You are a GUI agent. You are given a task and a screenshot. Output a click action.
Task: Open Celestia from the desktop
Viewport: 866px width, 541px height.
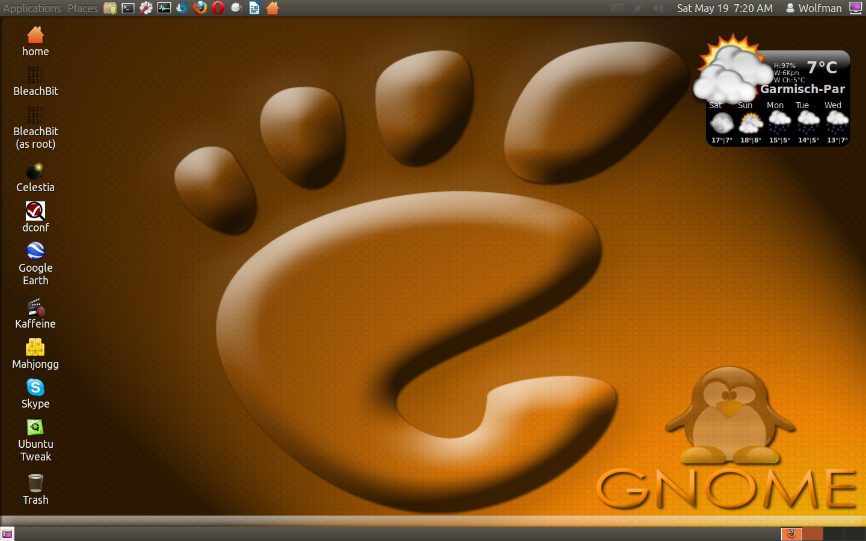(x=35, y=178)
